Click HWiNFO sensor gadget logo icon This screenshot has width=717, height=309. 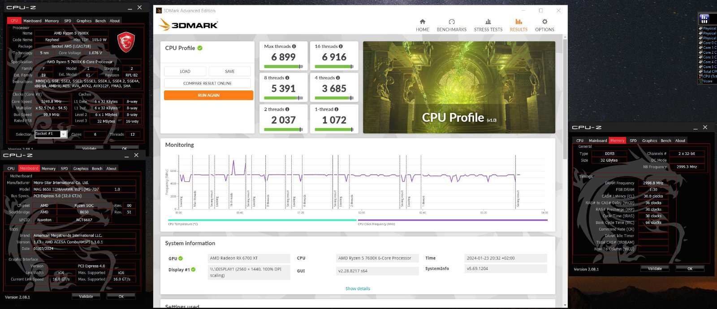click(x=704, y=18)
